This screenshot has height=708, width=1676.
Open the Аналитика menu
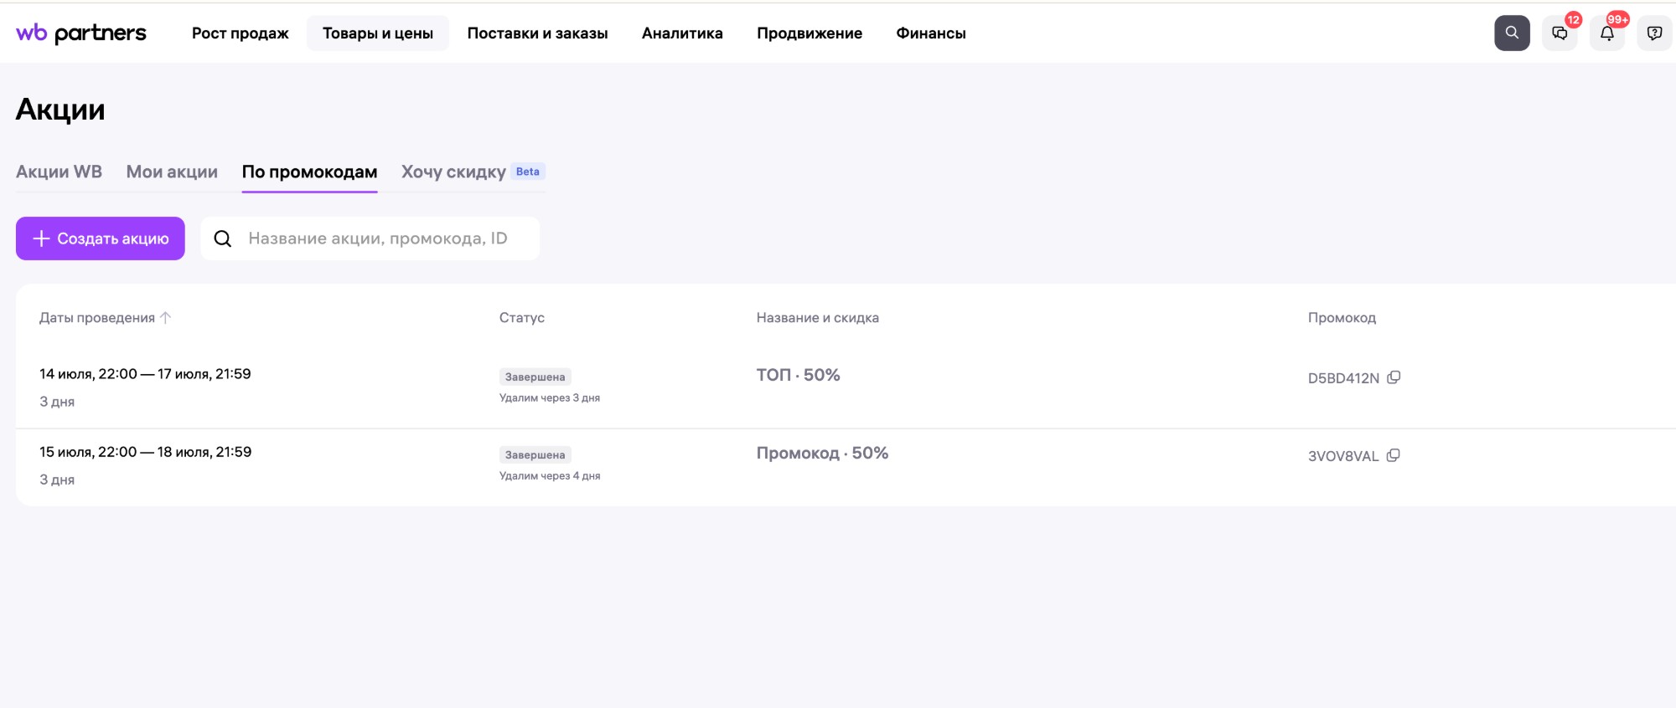tap(682, 33)
